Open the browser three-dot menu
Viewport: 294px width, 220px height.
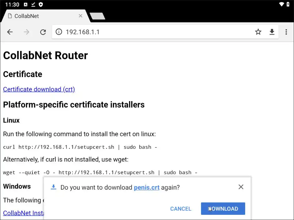coord(286,32)
